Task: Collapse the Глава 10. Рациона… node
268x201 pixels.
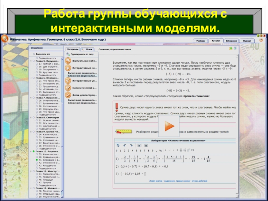Action: [31, 151]
